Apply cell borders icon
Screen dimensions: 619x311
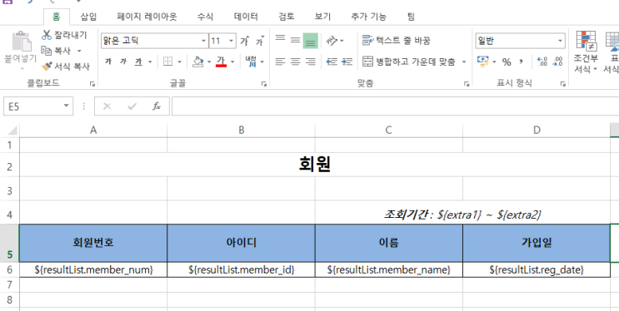pyautogui.click(x=167, y=62)
